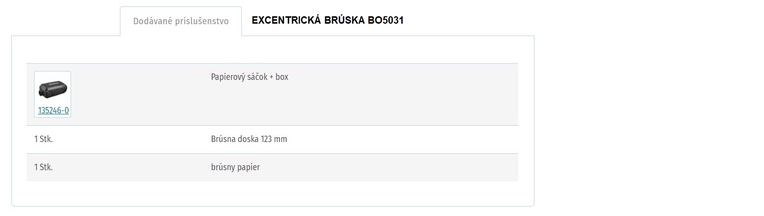
Task: Open the black dust box product image
Action: 52,89
